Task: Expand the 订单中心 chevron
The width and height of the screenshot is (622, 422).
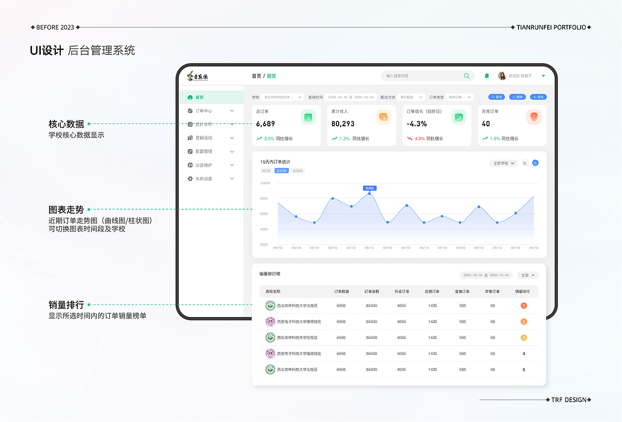Action: pyautogui.click(x=232, y=111)
